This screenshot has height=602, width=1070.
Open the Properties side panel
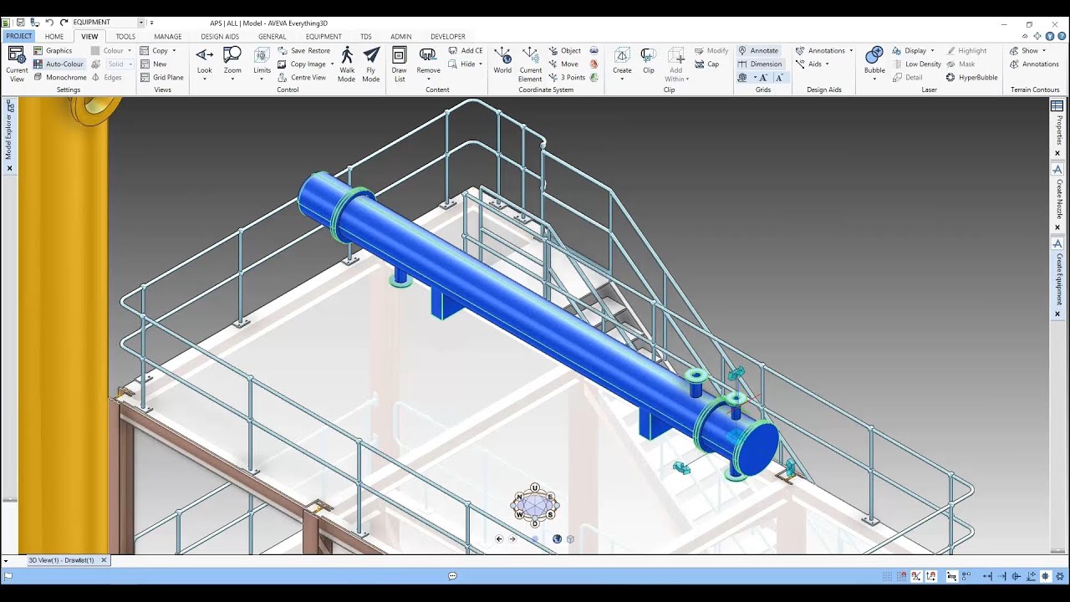tap(1058, 130)
